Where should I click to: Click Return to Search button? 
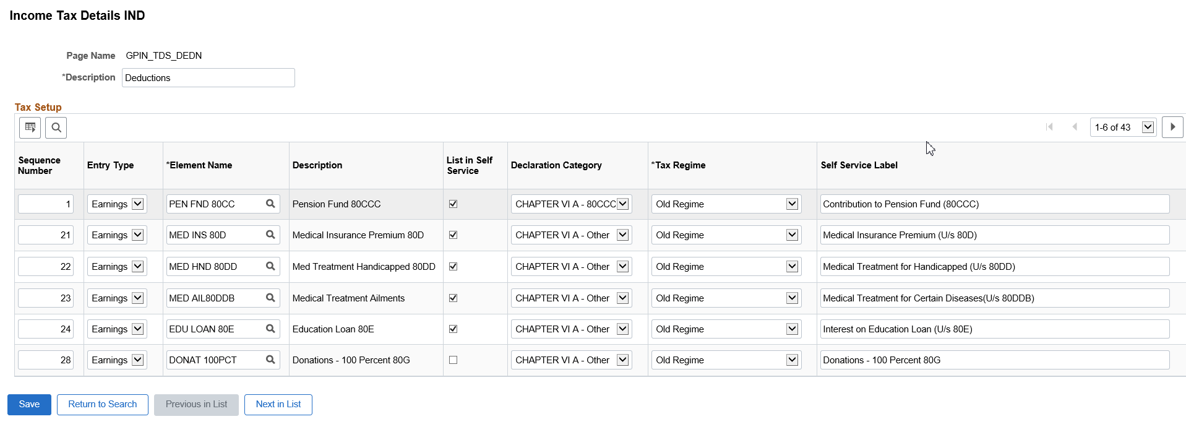pyautogui.click(x=103, y=405)
